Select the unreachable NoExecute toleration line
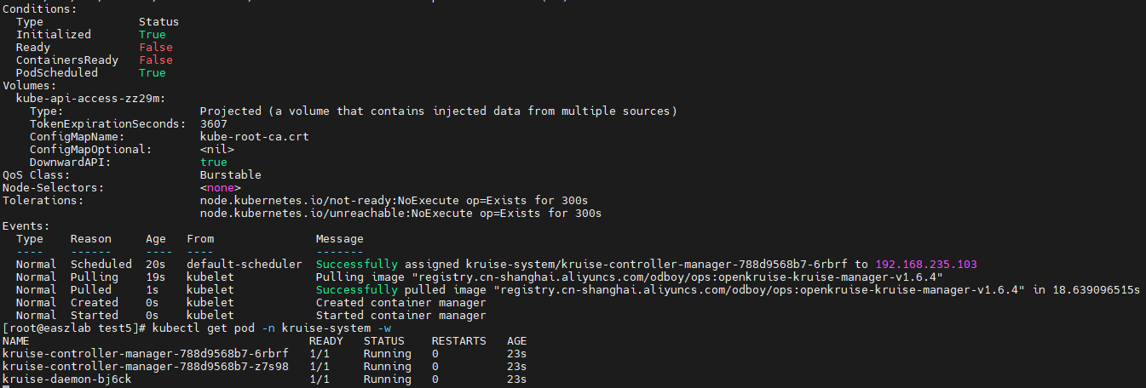Viewport: 1146px width, 388px height. [400, 214]
